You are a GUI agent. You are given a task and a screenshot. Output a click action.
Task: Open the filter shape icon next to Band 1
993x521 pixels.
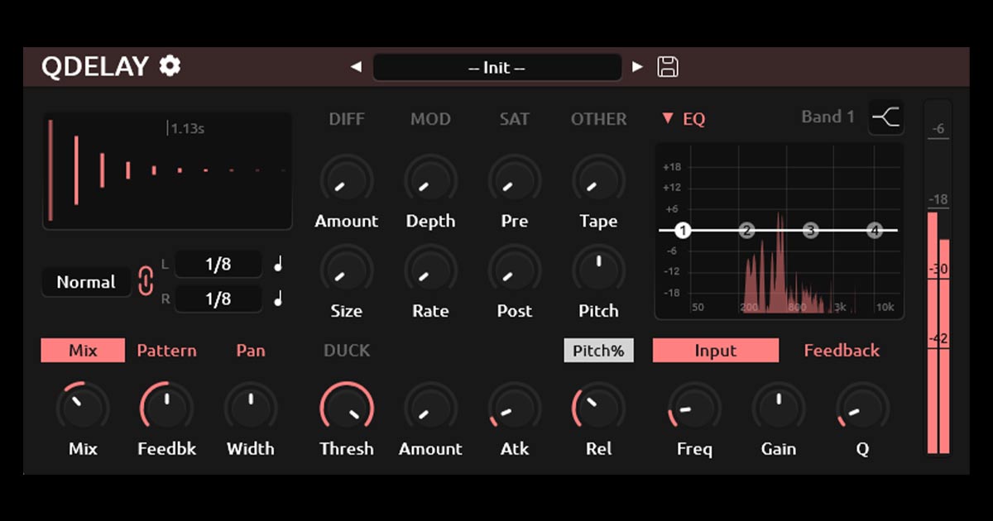tap(885, 117)
